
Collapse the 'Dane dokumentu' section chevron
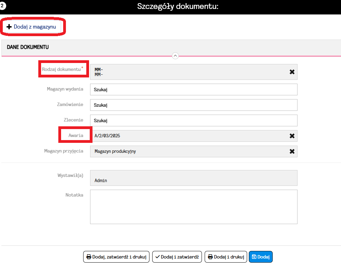[175, 56]
